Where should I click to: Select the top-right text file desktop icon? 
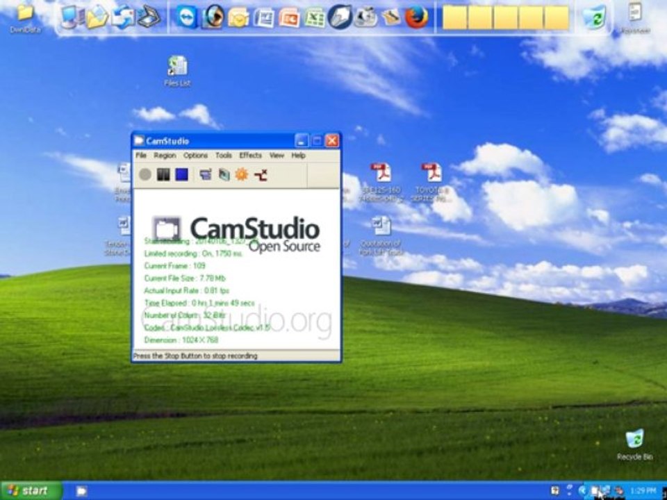[x=635, y=18]
